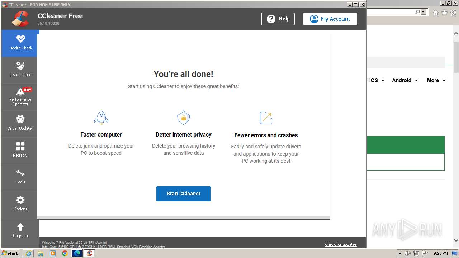Expand the More menu in browser window
This screenshot has width=459, height=258.
point(436,80)
